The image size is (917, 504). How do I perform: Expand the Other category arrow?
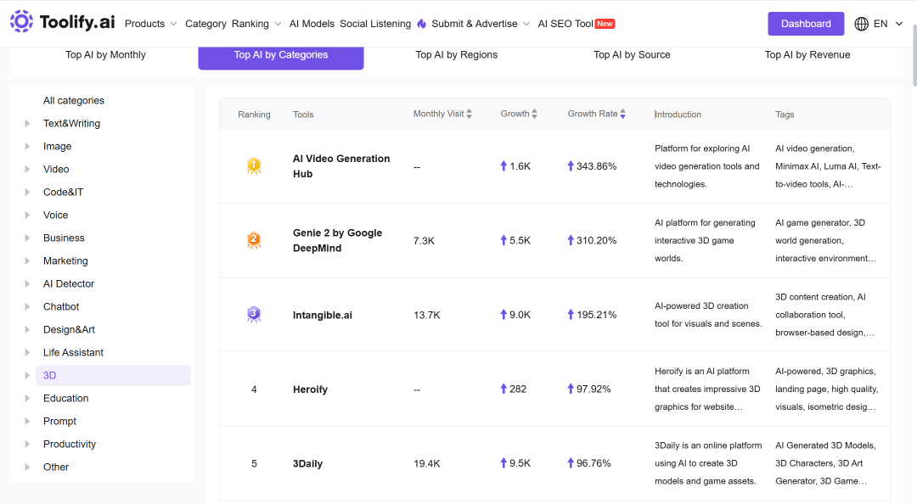(27, 468)
